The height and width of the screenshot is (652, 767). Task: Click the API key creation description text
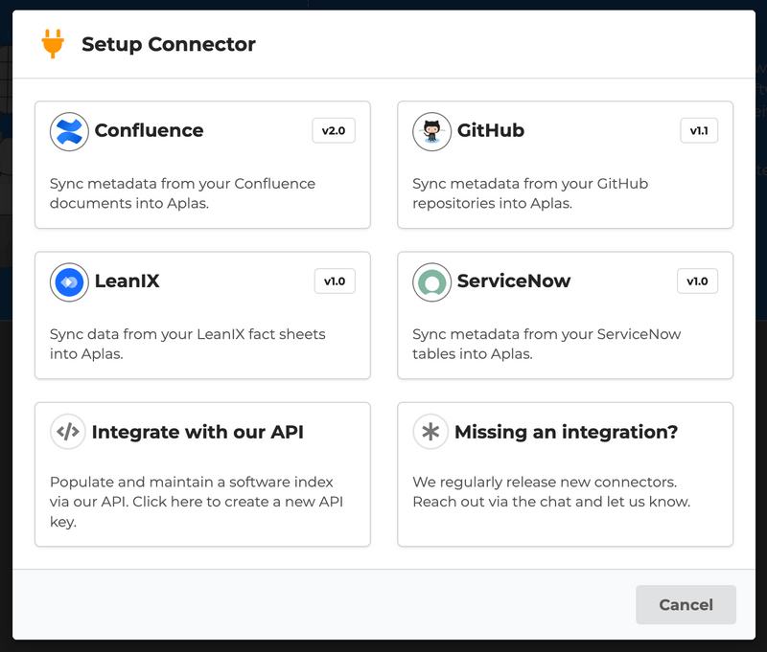click(x=197, y=502)
